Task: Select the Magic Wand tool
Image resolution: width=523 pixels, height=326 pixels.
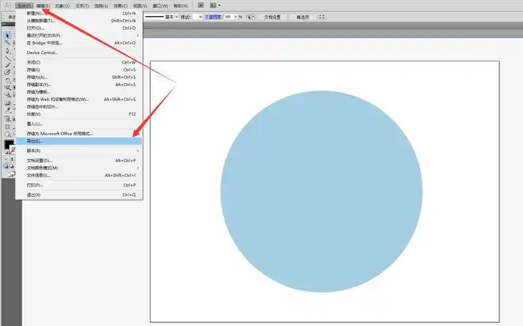Action: click(x=7, y=43)
